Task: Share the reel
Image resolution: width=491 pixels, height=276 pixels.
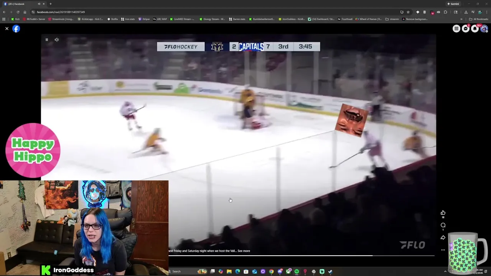Action: [443, 238]
